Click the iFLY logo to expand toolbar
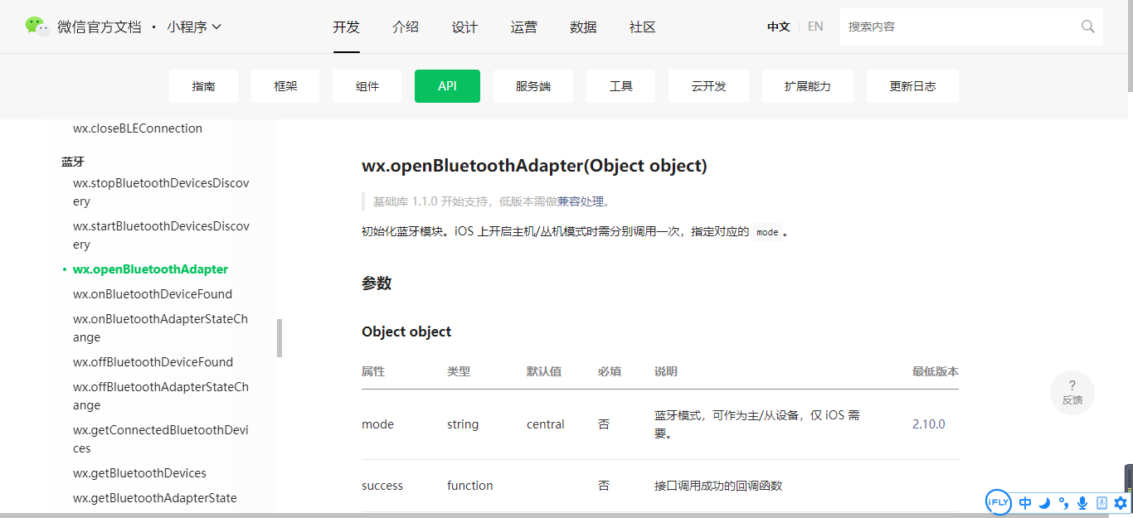 coord(998,502)
